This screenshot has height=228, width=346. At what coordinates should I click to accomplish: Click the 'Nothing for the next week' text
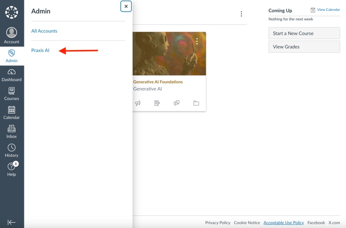(291, 19)
